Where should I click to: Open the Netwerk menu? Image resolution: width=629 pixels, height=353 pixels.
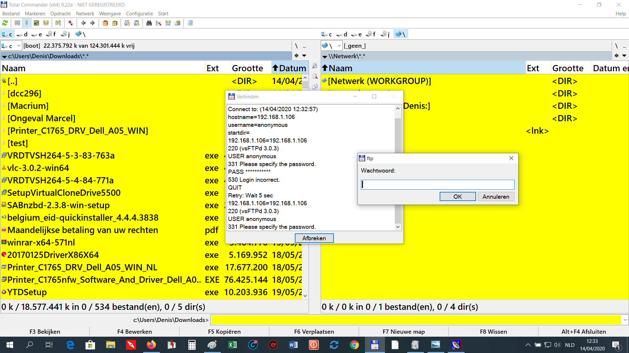[x=85, y=14]
